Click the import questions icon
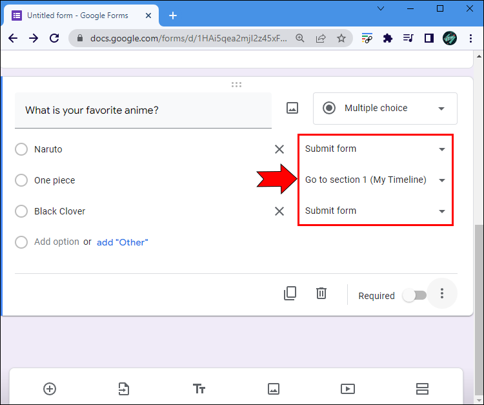The height and width of the screenshot is (405, 484). (124, 389)
